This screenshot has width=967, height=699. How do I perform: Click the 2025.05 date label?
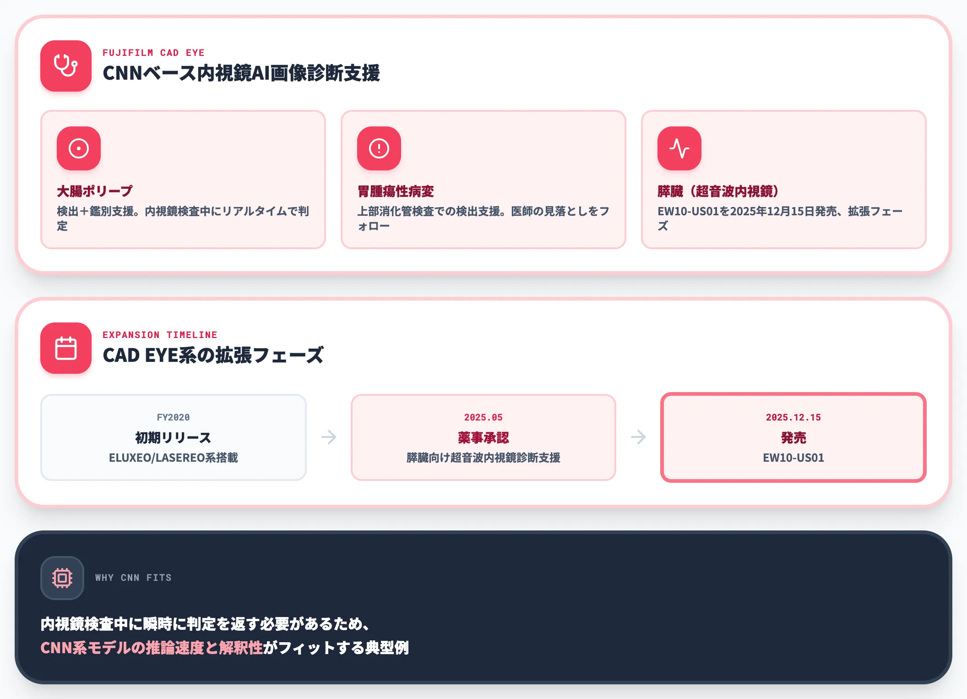tap(483, 417)
